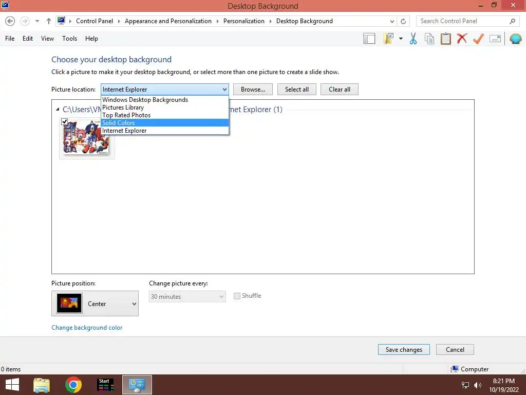
Task: Click the globe shell icon in toolbar
Action: click(516, 39)
